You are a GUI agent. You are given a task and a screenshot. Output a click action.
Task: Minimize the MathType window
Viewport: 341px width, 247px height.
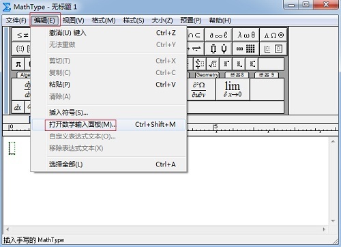291,5
